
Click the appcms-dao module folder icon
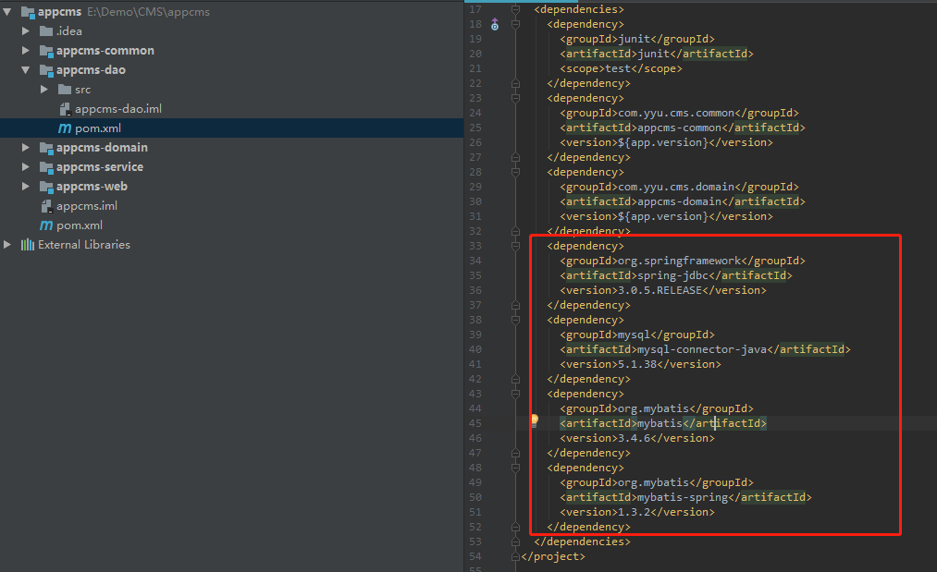(x=46, y=70)
